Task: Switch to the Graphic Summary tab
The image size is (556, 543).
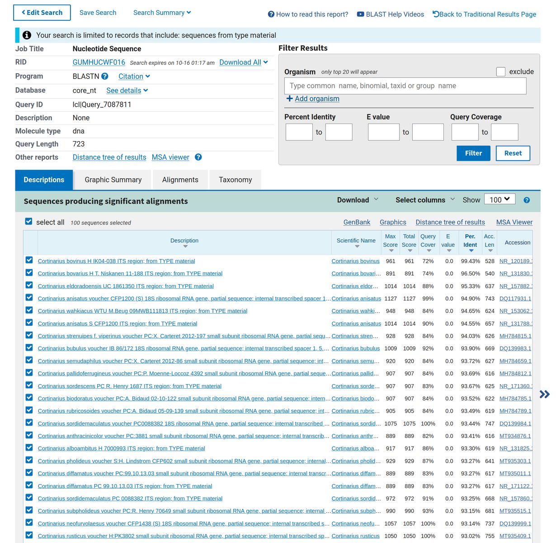Action: (113, 180)
